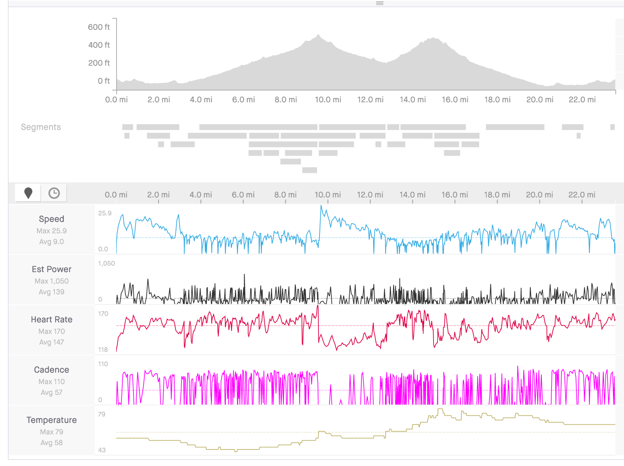Click the Avg 58 temperature value
The image size is (624, 466).
pos(52,443)
